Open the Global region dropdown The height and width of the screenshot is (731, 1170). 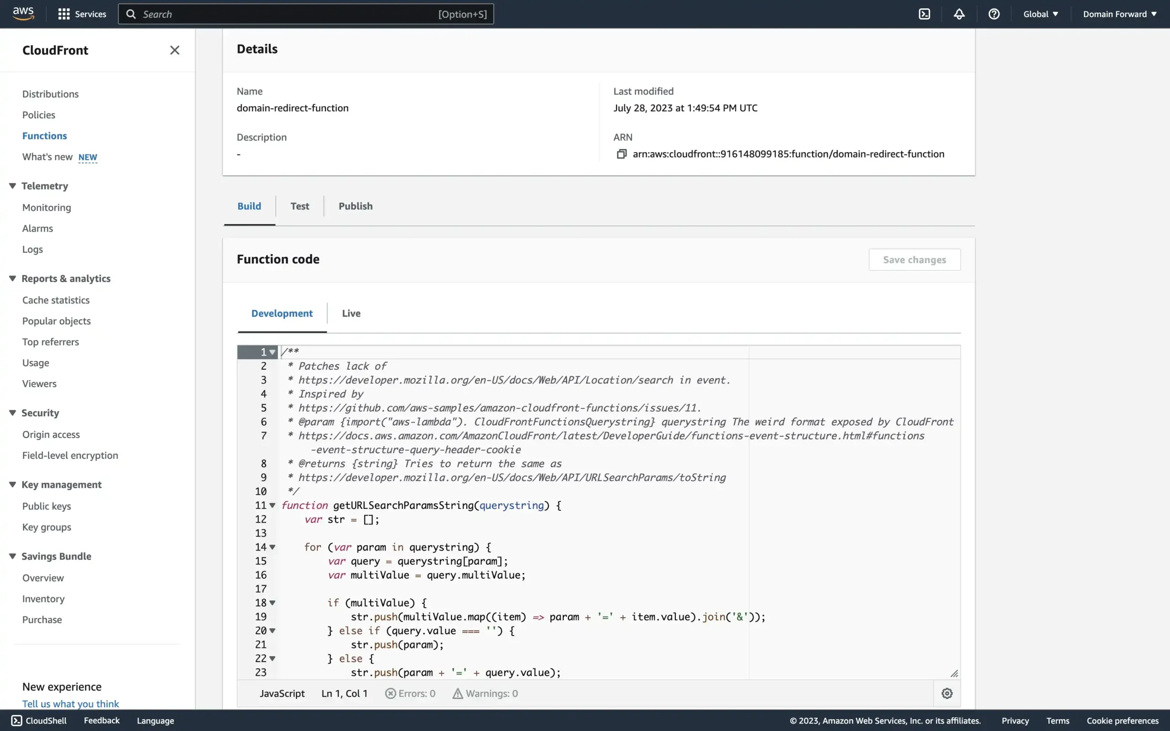[1040, 14]
